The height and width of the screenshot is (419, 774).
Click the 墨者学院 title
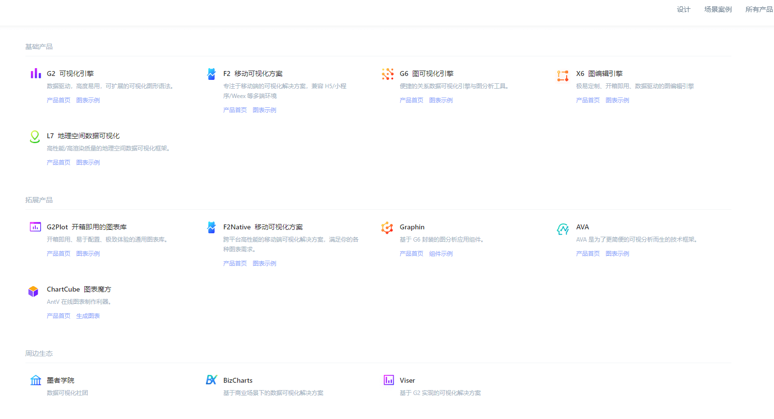coord(60,380)
